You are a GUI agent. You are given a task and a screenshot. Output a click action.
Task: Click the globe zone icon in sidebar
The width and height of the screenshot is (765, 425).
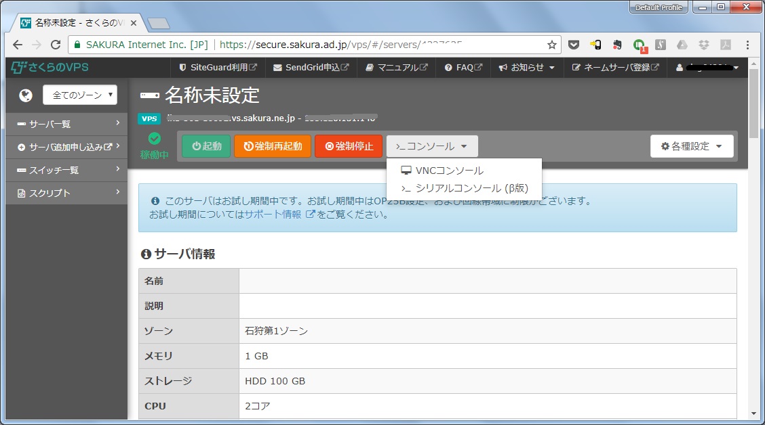pos(25,95)
